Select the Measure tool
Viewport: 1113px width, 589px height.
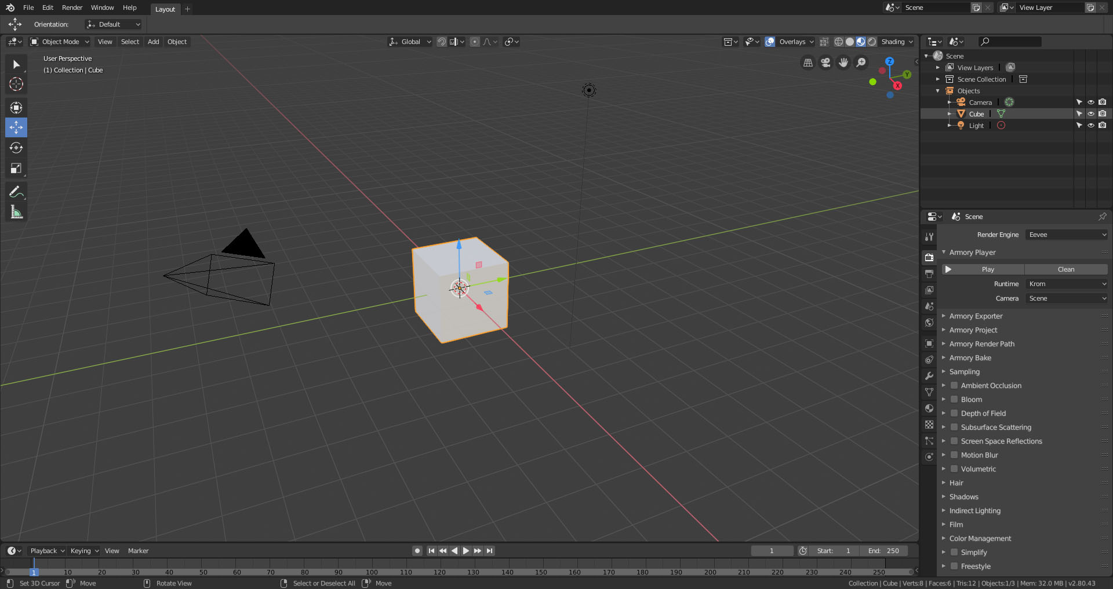click(16, 212)
